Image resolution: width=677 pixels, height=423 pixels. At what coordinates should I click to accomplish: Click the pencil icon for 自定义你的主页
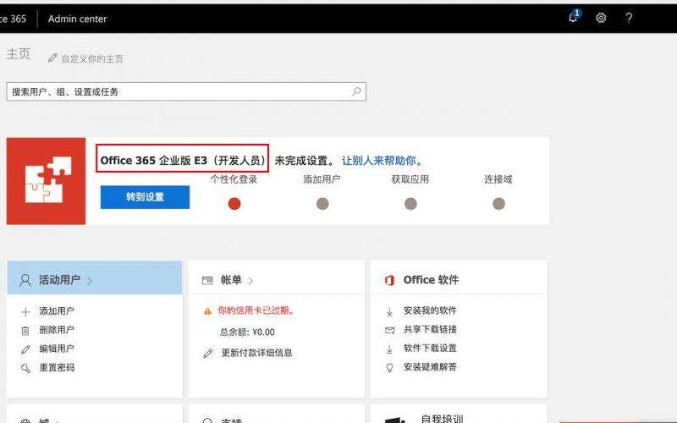(52, 58)
